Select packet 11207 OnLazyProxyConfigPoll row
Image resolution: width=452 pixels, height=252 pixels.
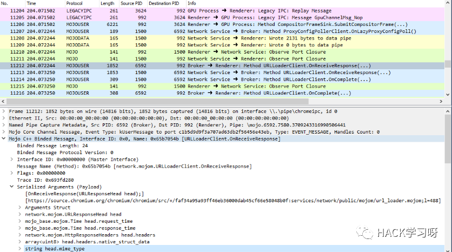click(x=222, y=31)
